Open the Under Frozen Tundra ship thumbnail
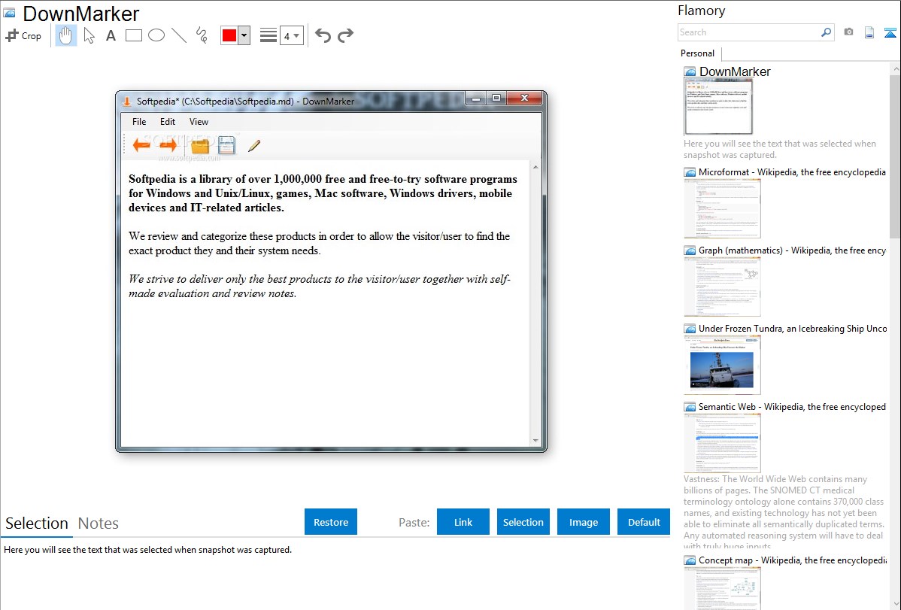 pos(722,365)
